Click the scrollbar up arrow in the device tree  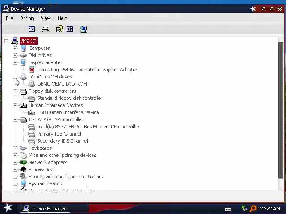[x=281, y=40]
